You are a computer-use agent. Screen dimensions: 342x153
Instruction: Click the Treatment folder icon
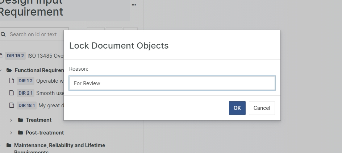[21, 120]
